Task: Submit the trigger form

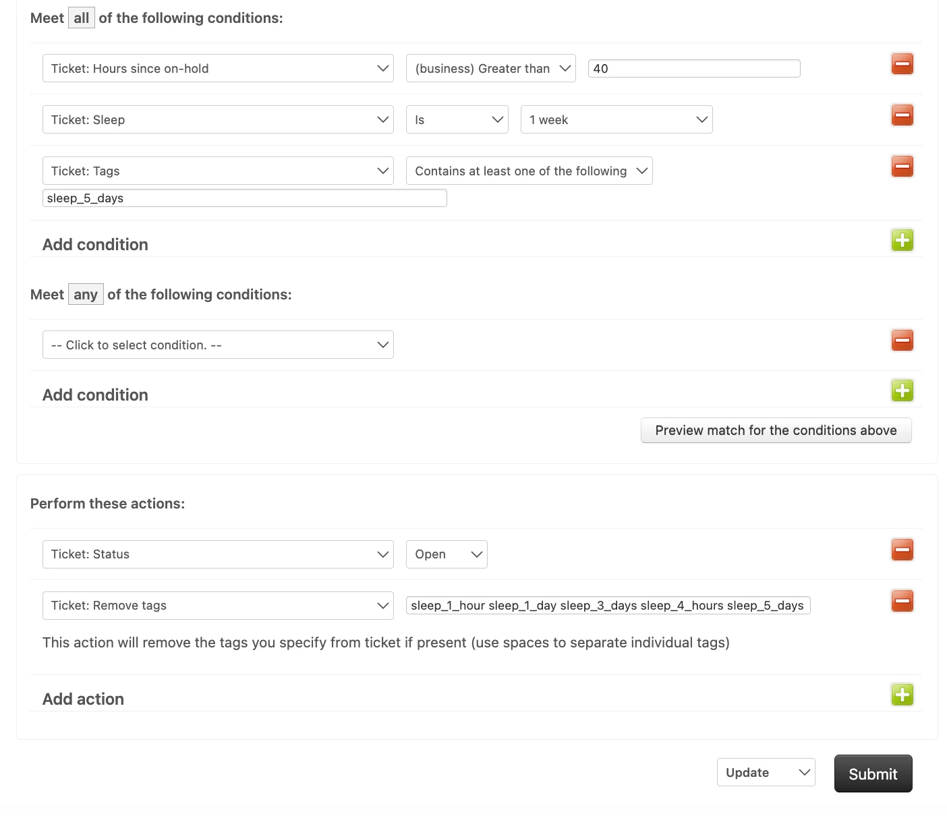Action: point(873,774)
